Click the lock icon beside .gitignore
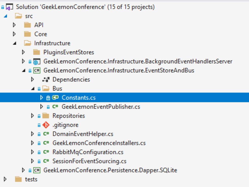This screenshot has width=249, height=187. pos(39,125)
